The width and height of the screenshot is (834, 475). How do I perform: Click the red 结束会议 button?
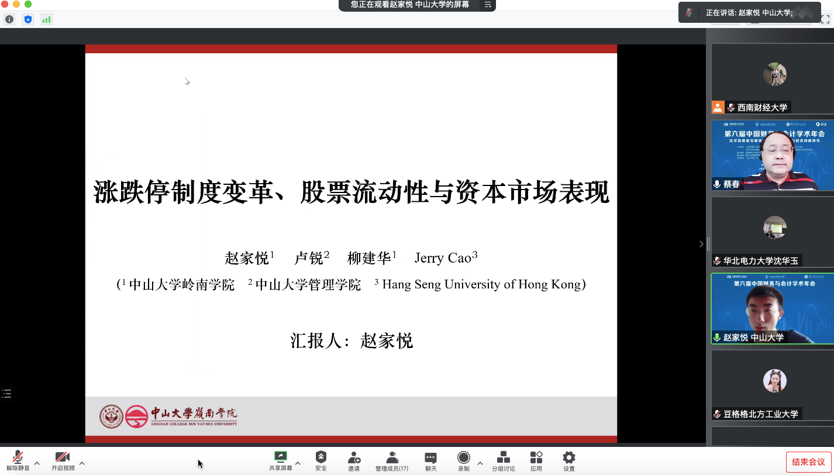(808, 462)
